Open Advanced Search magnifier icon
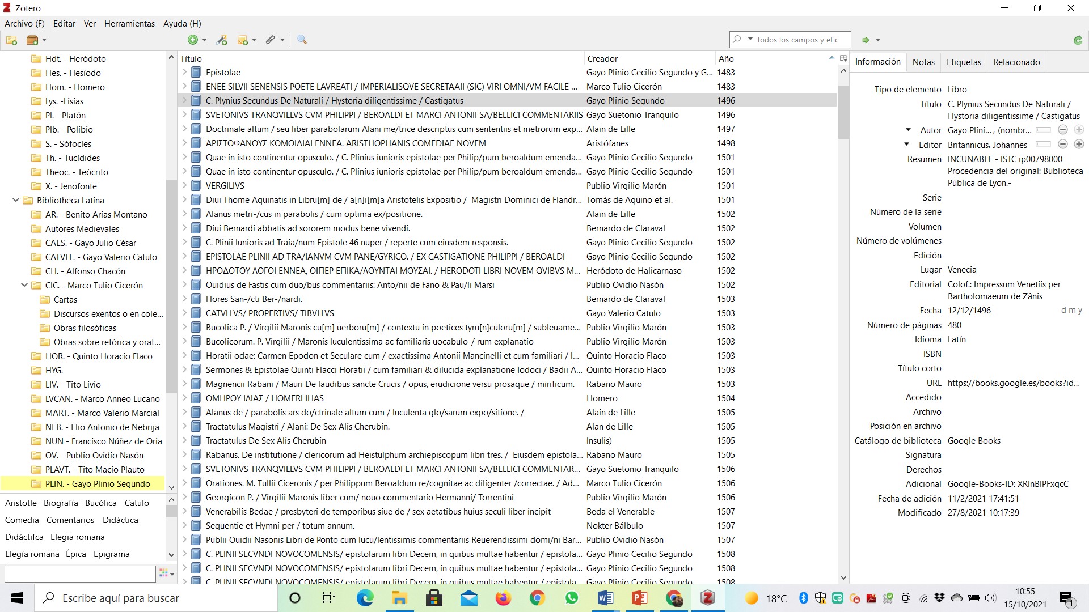This screenshot has width=1089, height=612. (302, 40)
